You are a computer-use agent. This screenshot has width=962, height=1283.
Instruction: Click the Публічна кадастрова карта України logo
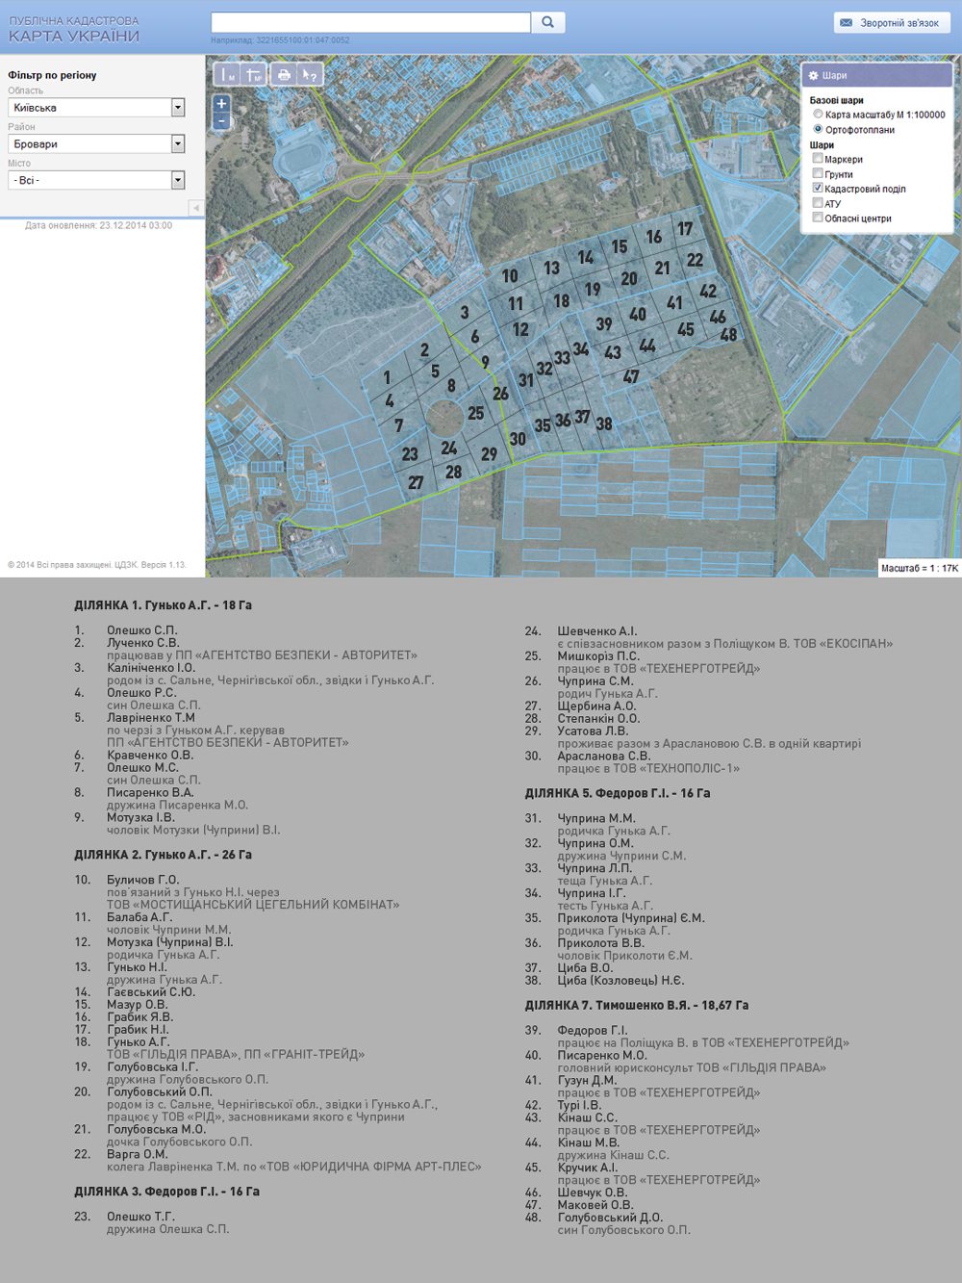(74, 29)
